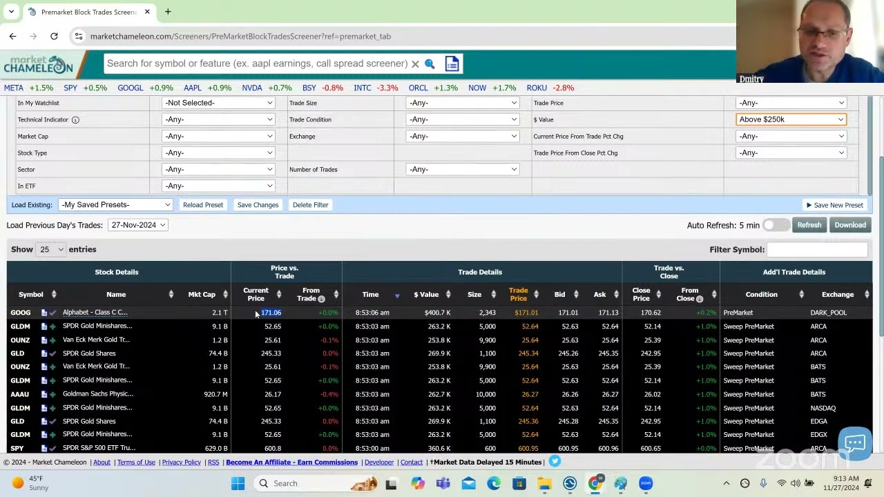Open the Number of Trades dropdown
The height and width of the screenshot is (497, 884).
[463, 169]
